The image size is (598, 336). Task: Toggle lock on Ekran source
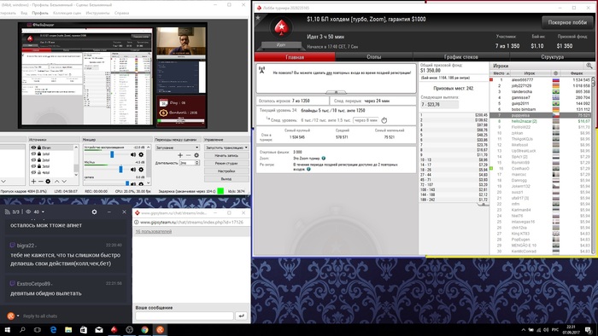39,148
